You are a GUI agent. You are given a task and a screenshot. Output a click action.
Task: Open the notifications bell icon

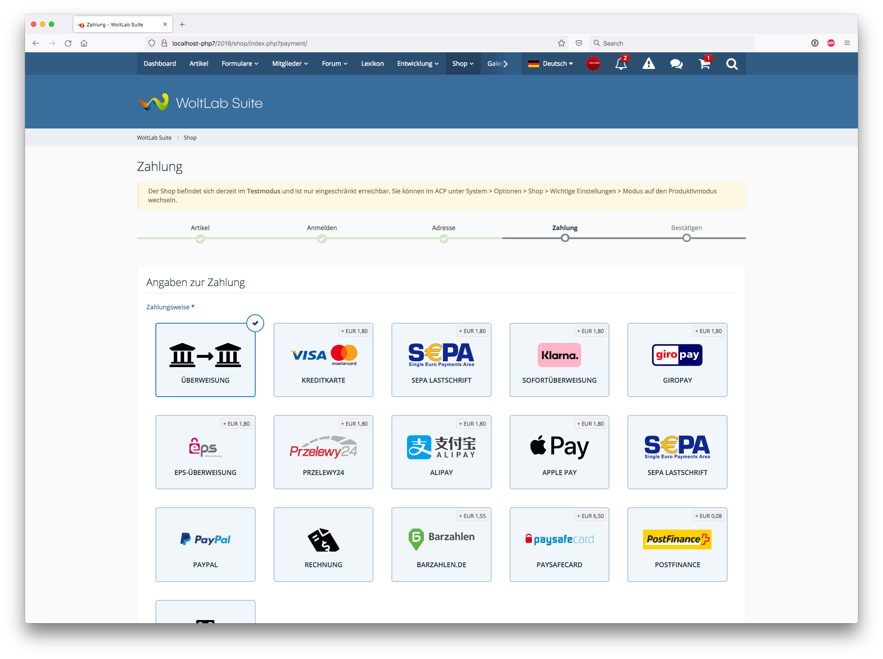[621, 64]
